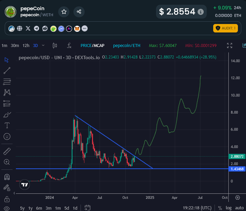Select the 30m chart interval
246x211 pixels.
(15, 46)
